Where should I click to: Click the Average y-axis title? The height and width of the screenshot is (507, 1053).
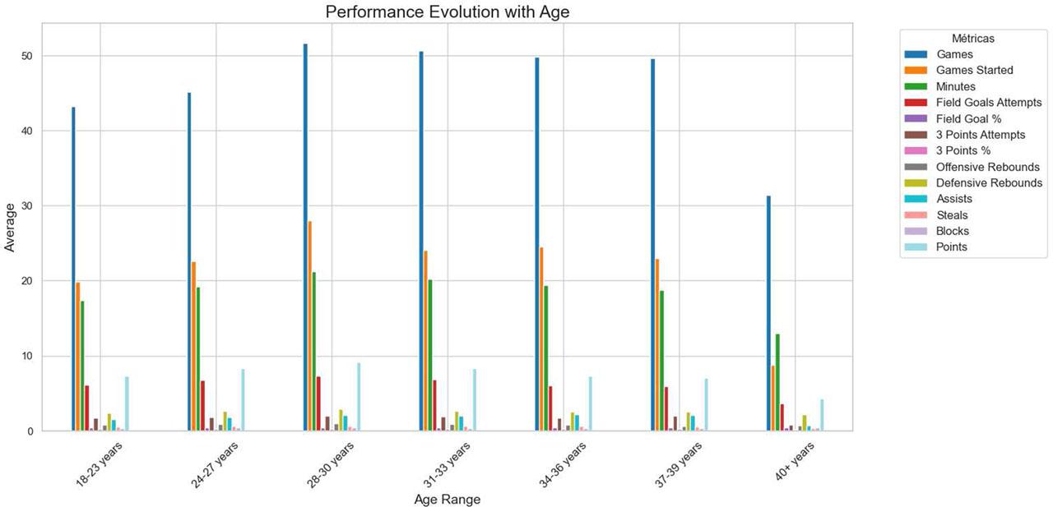(x=10, y=227)
